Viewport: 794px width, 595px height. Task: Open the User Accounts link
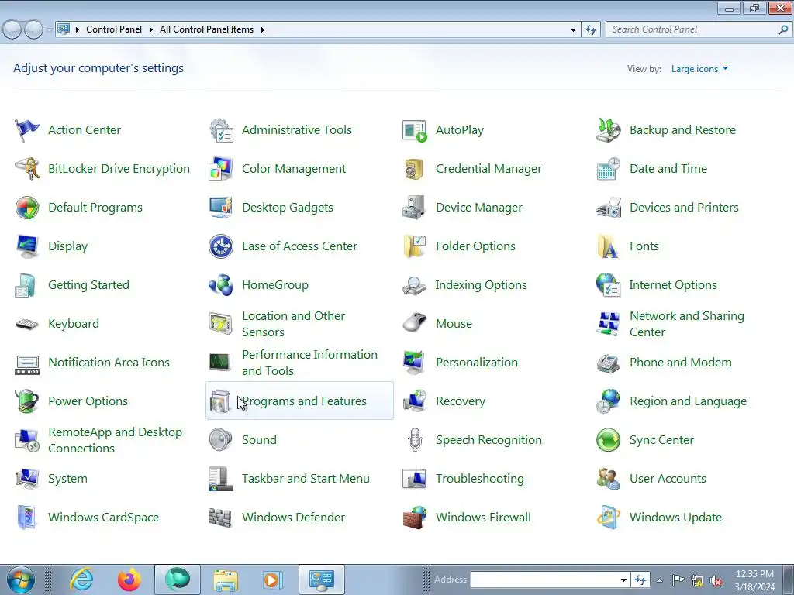pyautogui.click(x=668, y=479)
